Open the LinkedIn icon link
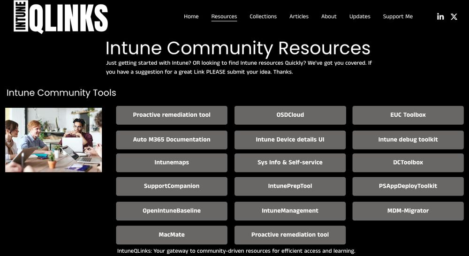The width and height of the screenshot is (469, 256). click(440, 16)
